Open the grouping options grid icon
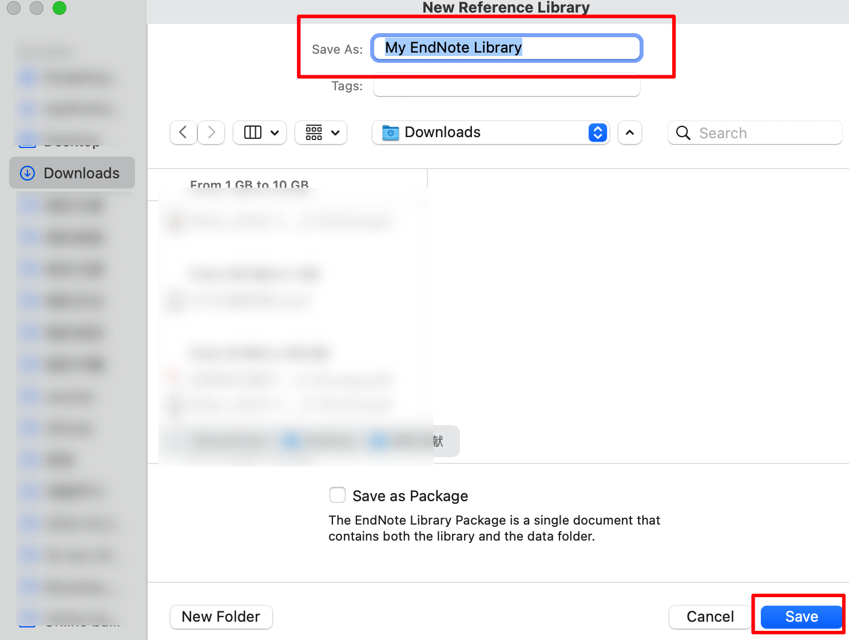 click(314, 133)
